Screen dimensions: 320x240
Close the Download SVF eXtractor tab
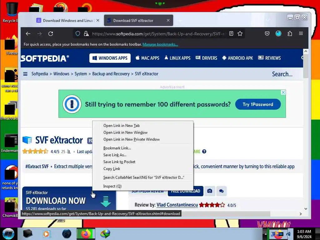click(x=168, y=20)
